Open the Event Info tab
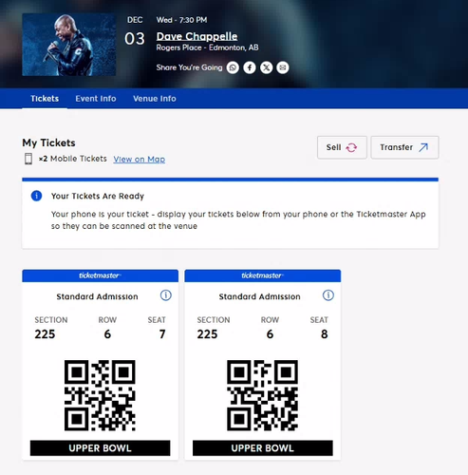This screenshot has height=475, width=468. tap(96, 99)
